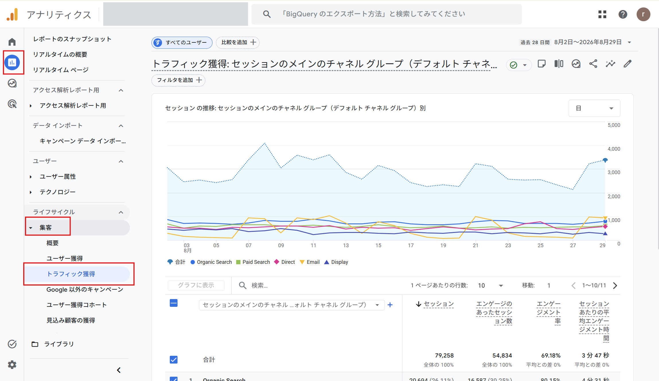The width and height of the screenshot is (659, 381).
Task: Open the date range dropdown
Action: coord(576,42)
